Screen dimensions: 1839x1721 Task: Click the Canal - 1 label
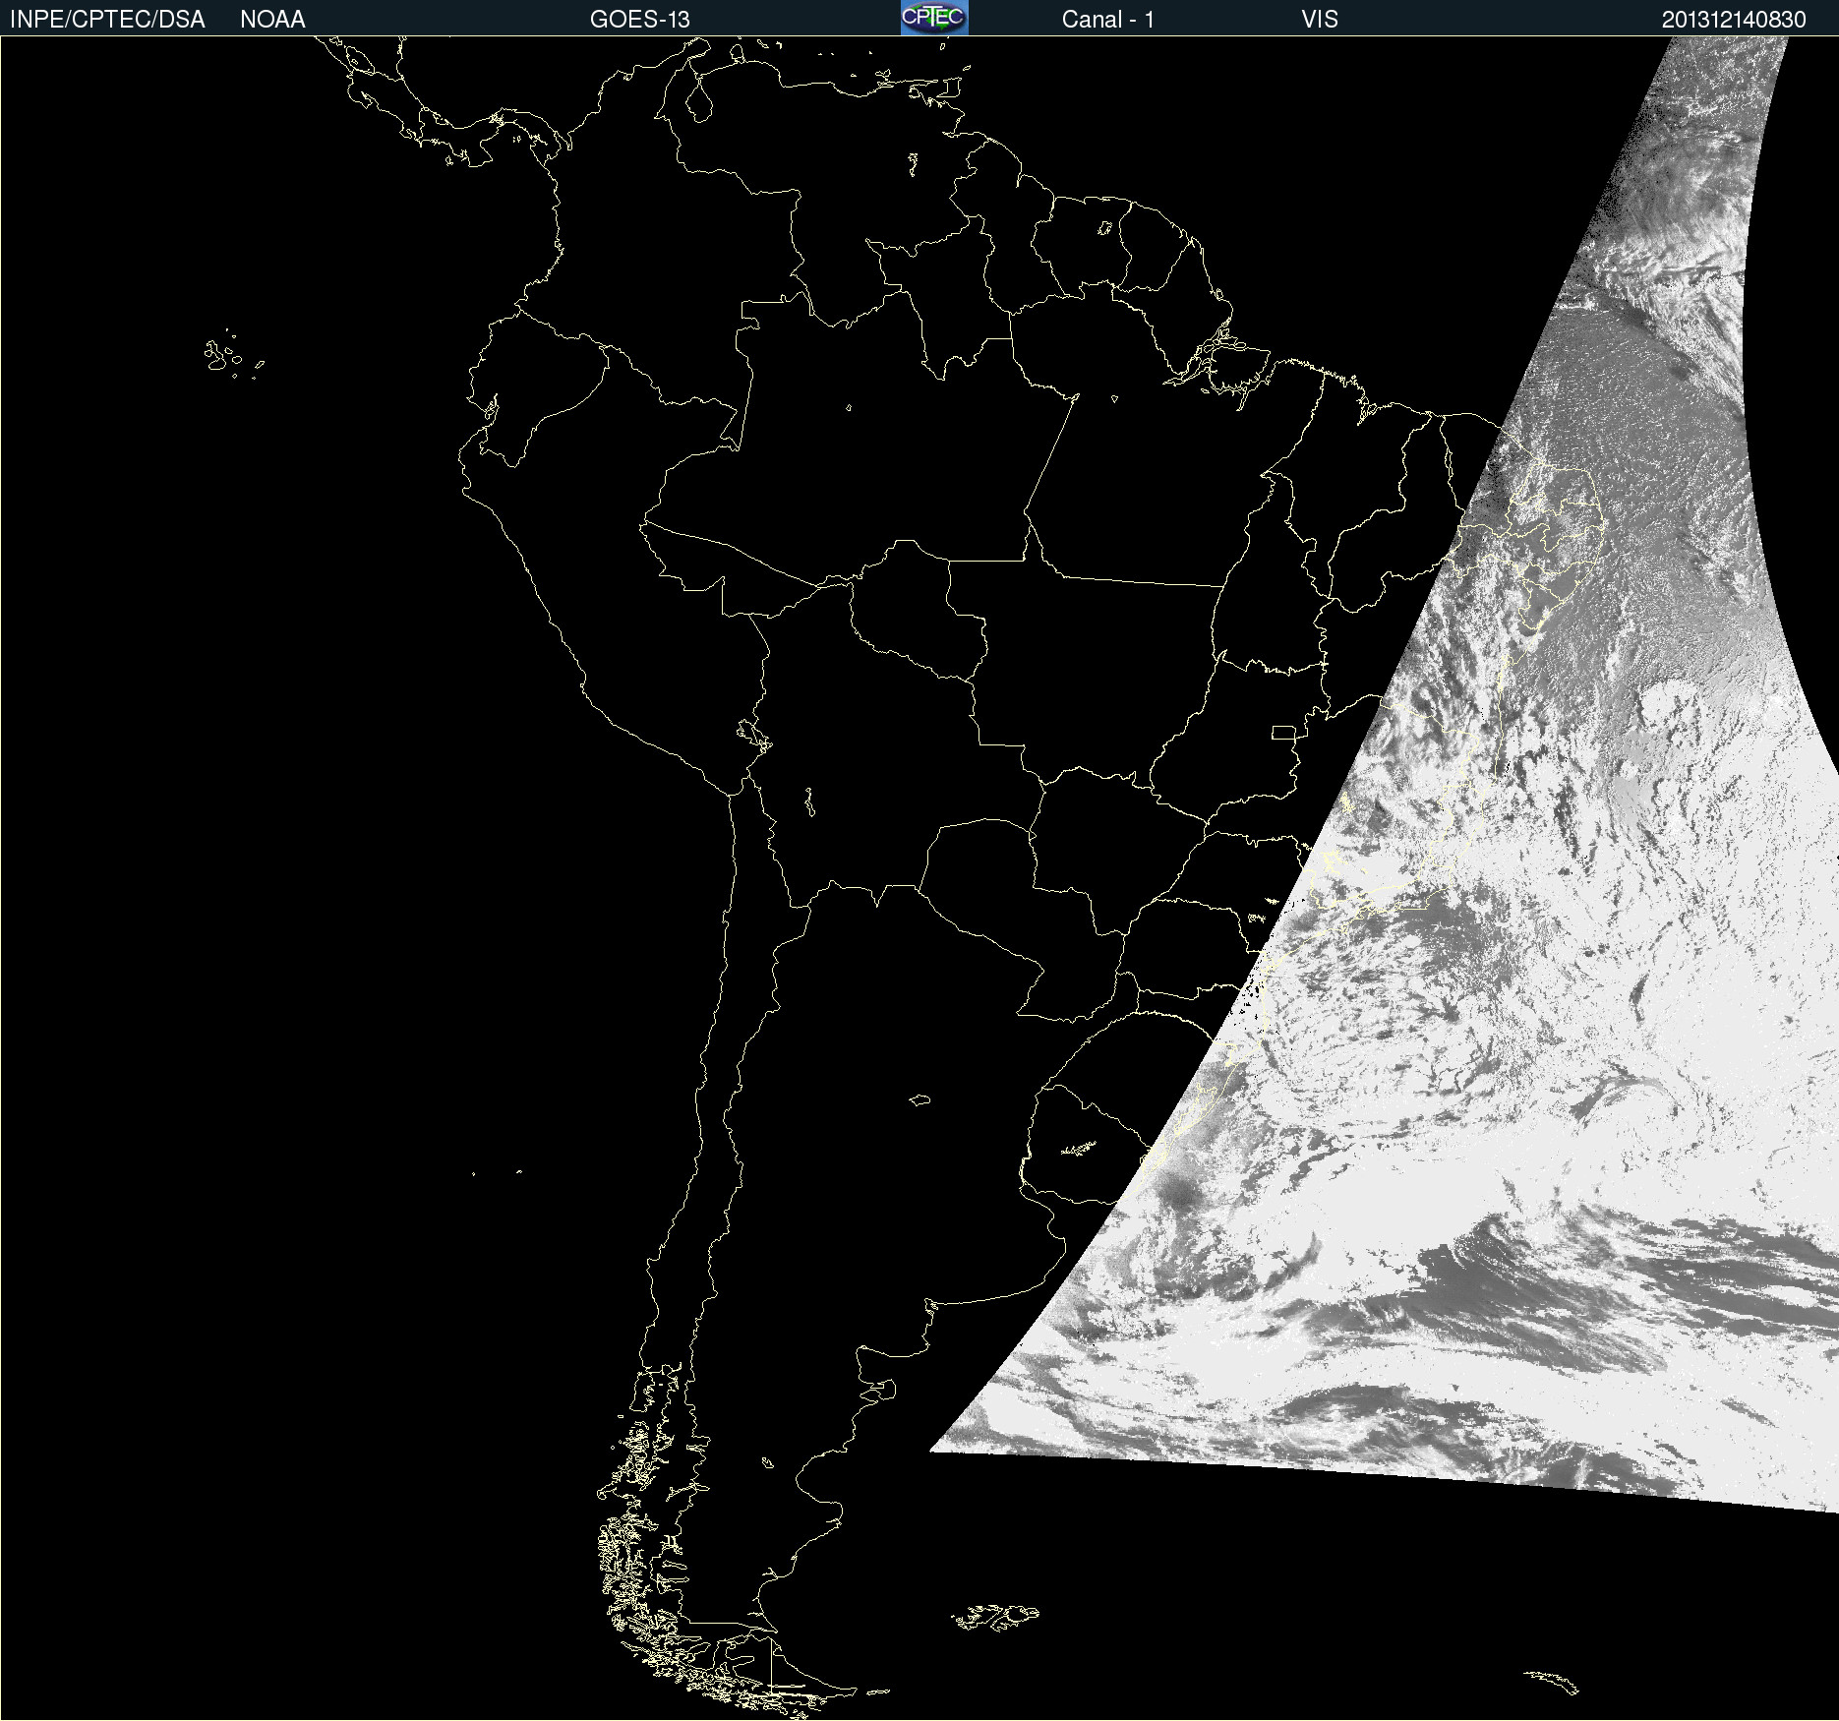tap(1107, 20)
